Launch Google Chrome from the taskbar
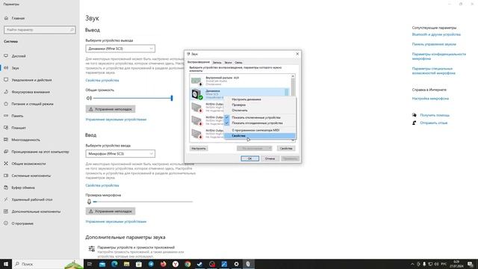Image resolution: width=478 pixels, height=269 pixels. (x=187, y=264)
